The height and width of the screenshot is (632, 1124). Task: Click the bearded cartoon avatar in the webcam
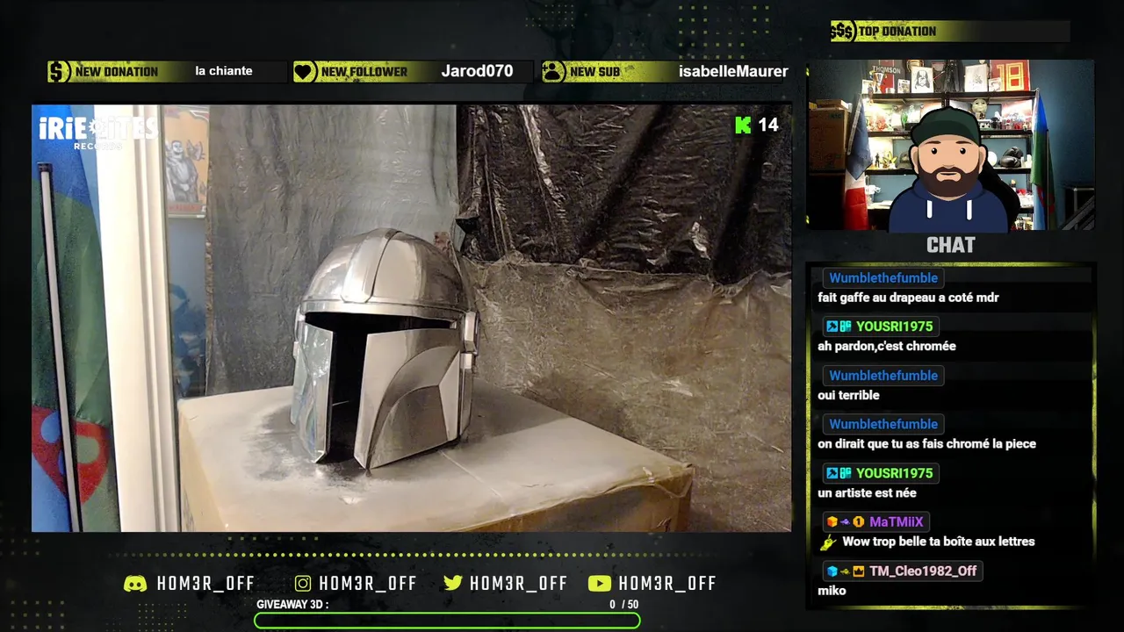tap(948, 171)
